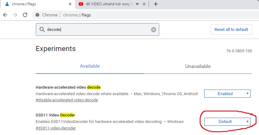Close the 4K VIDEO YouTube tab

145,4
